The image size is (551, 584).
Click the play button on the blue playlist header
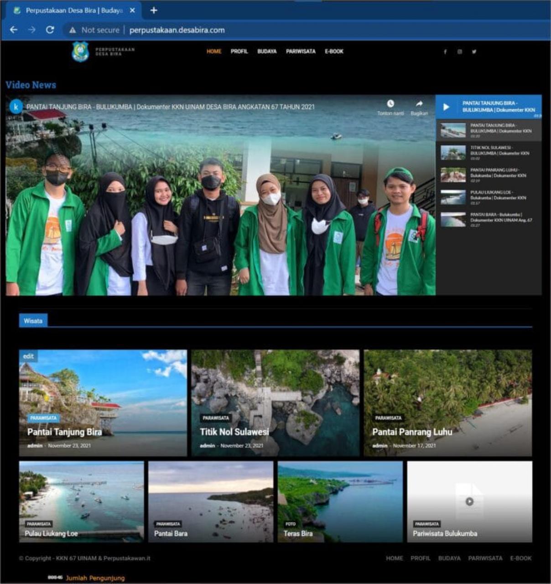446,107
